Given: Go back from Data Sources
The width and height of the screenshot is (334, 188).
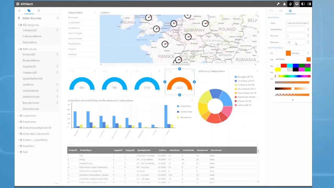Looking at the screenshot, I should [x=19, y=18].
